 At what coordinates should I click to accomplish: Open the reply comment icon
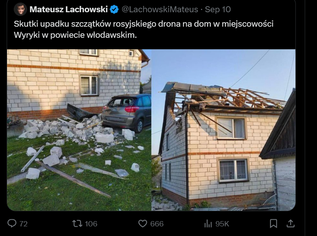(12, 223)
